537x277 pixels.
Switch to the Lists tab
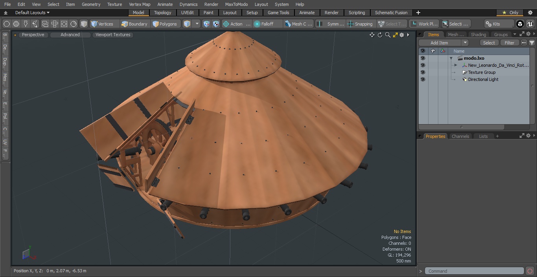pos(483,136)
